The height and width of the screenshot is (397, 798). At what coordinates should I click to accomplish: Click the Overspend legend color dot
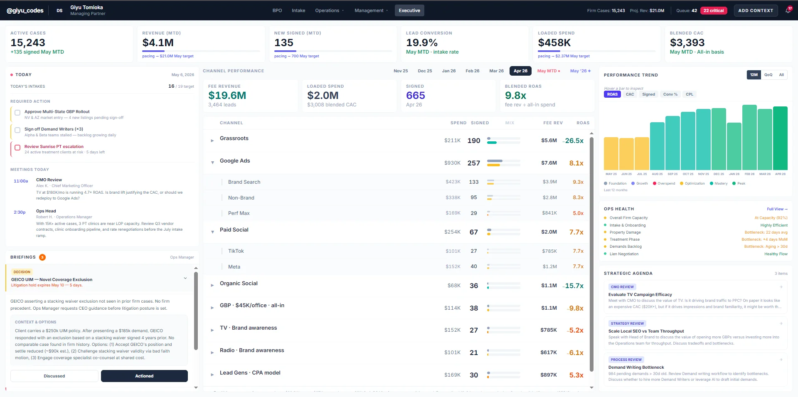[655, 183]
